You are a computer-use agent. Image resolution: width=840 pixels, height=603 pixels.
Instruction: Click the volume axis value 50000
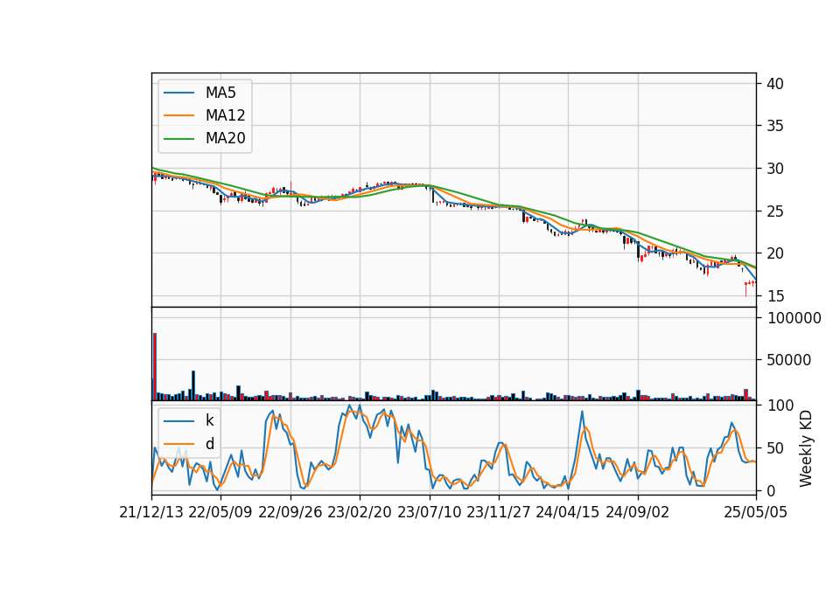(788, 360)
